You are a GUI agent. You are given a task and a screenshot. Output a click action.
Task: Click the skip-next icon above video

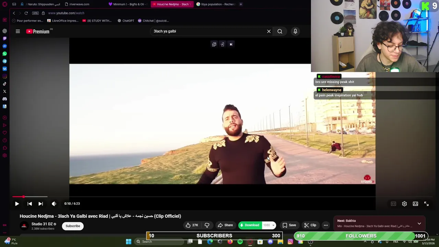(x=231, y=44)
